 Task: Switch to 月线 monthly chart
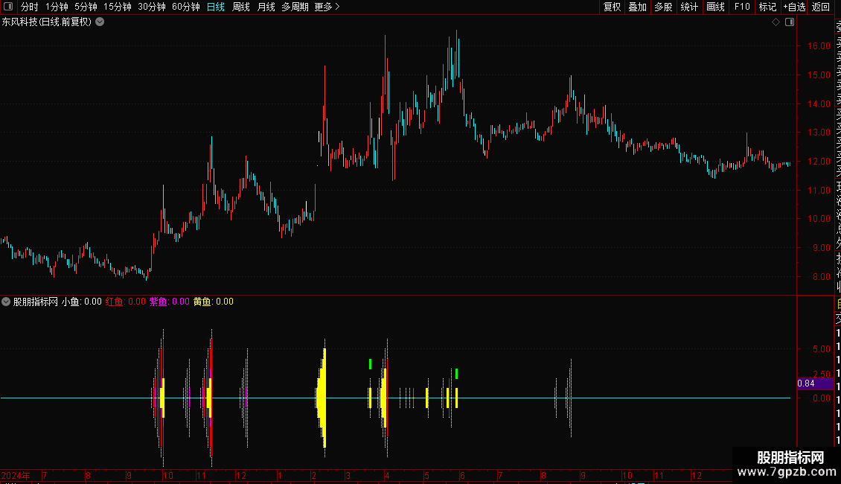266,7
